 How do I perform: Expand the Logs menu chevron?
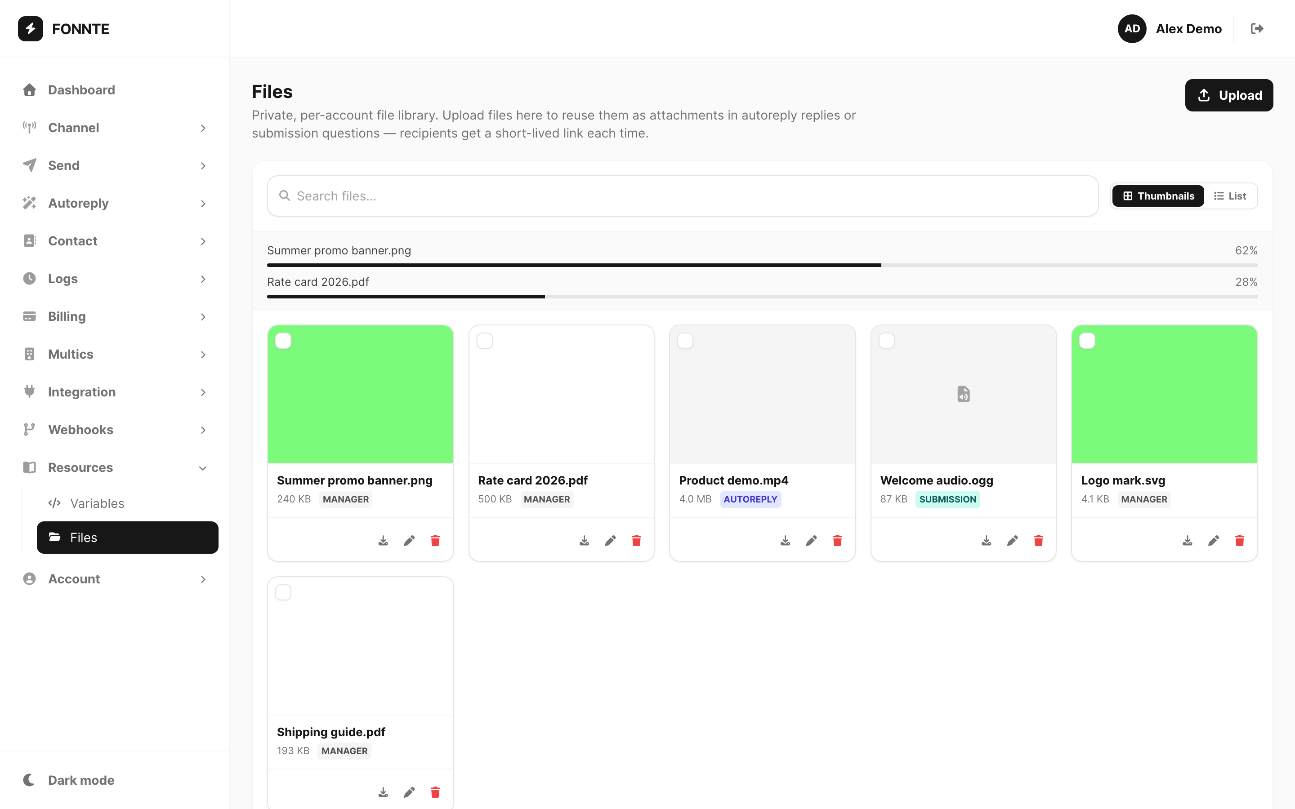click(x=203, y=279)
